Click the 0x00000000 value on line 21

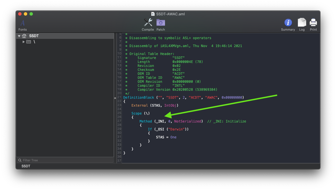pyautogui.click(x=232, y=98)
